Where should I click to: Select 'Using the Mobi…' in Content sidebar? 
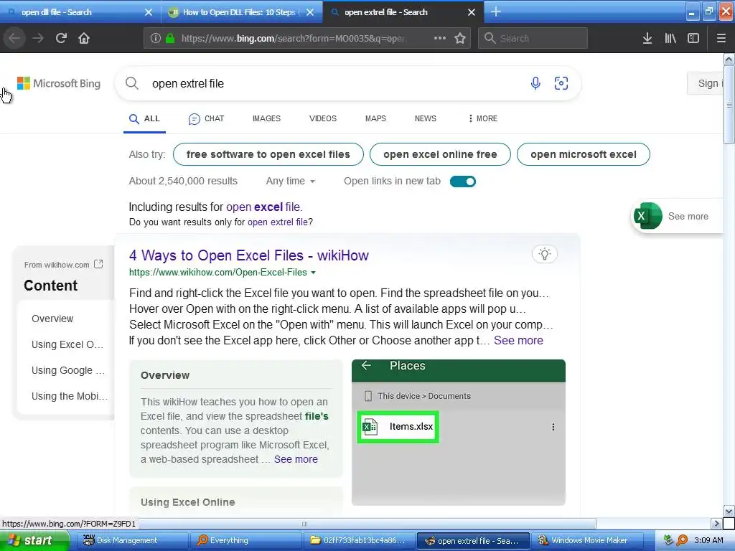tap(70, 396)
